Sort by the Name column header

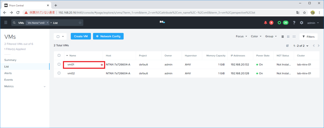(73, 56)
